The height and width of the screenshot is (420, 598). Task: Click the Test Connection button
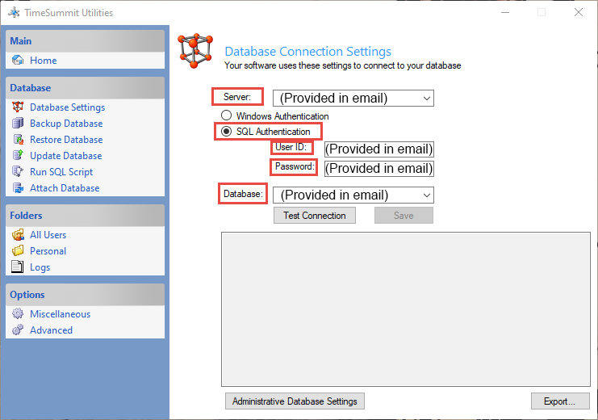click(314, 216)
